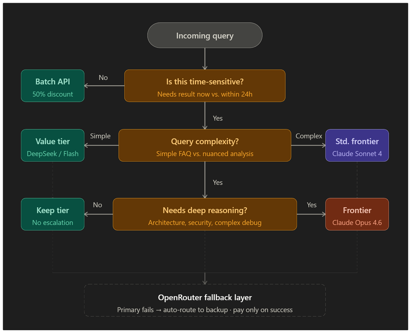
Task: Click the 'Complex' branch label
Action: pyautogui.click(x=309, y=136)
